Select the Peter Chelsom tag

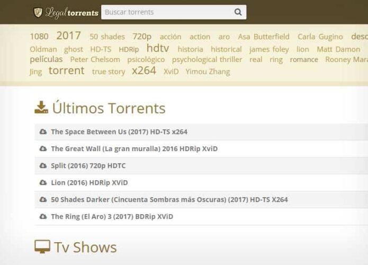coord(95,59)
